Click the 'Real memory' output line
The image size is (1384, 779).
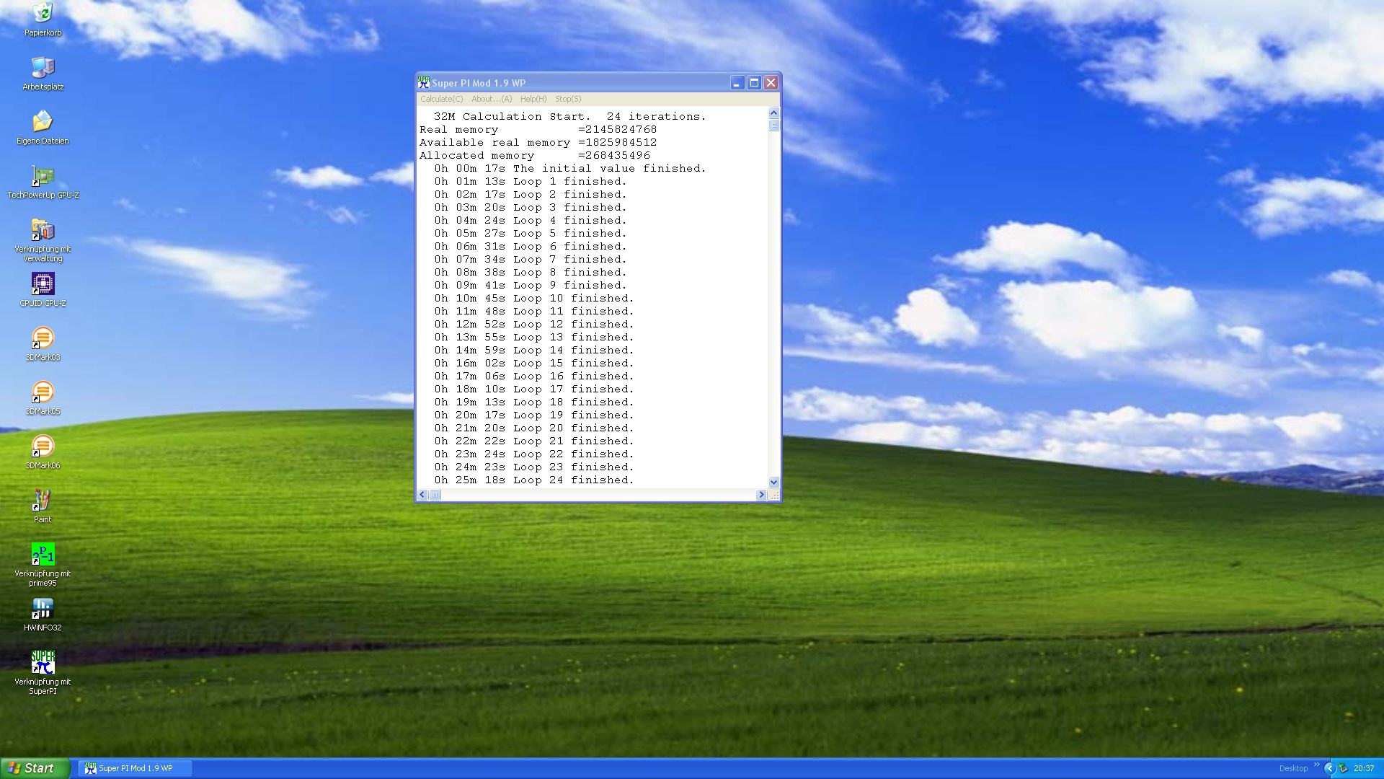tap(538, 129)
